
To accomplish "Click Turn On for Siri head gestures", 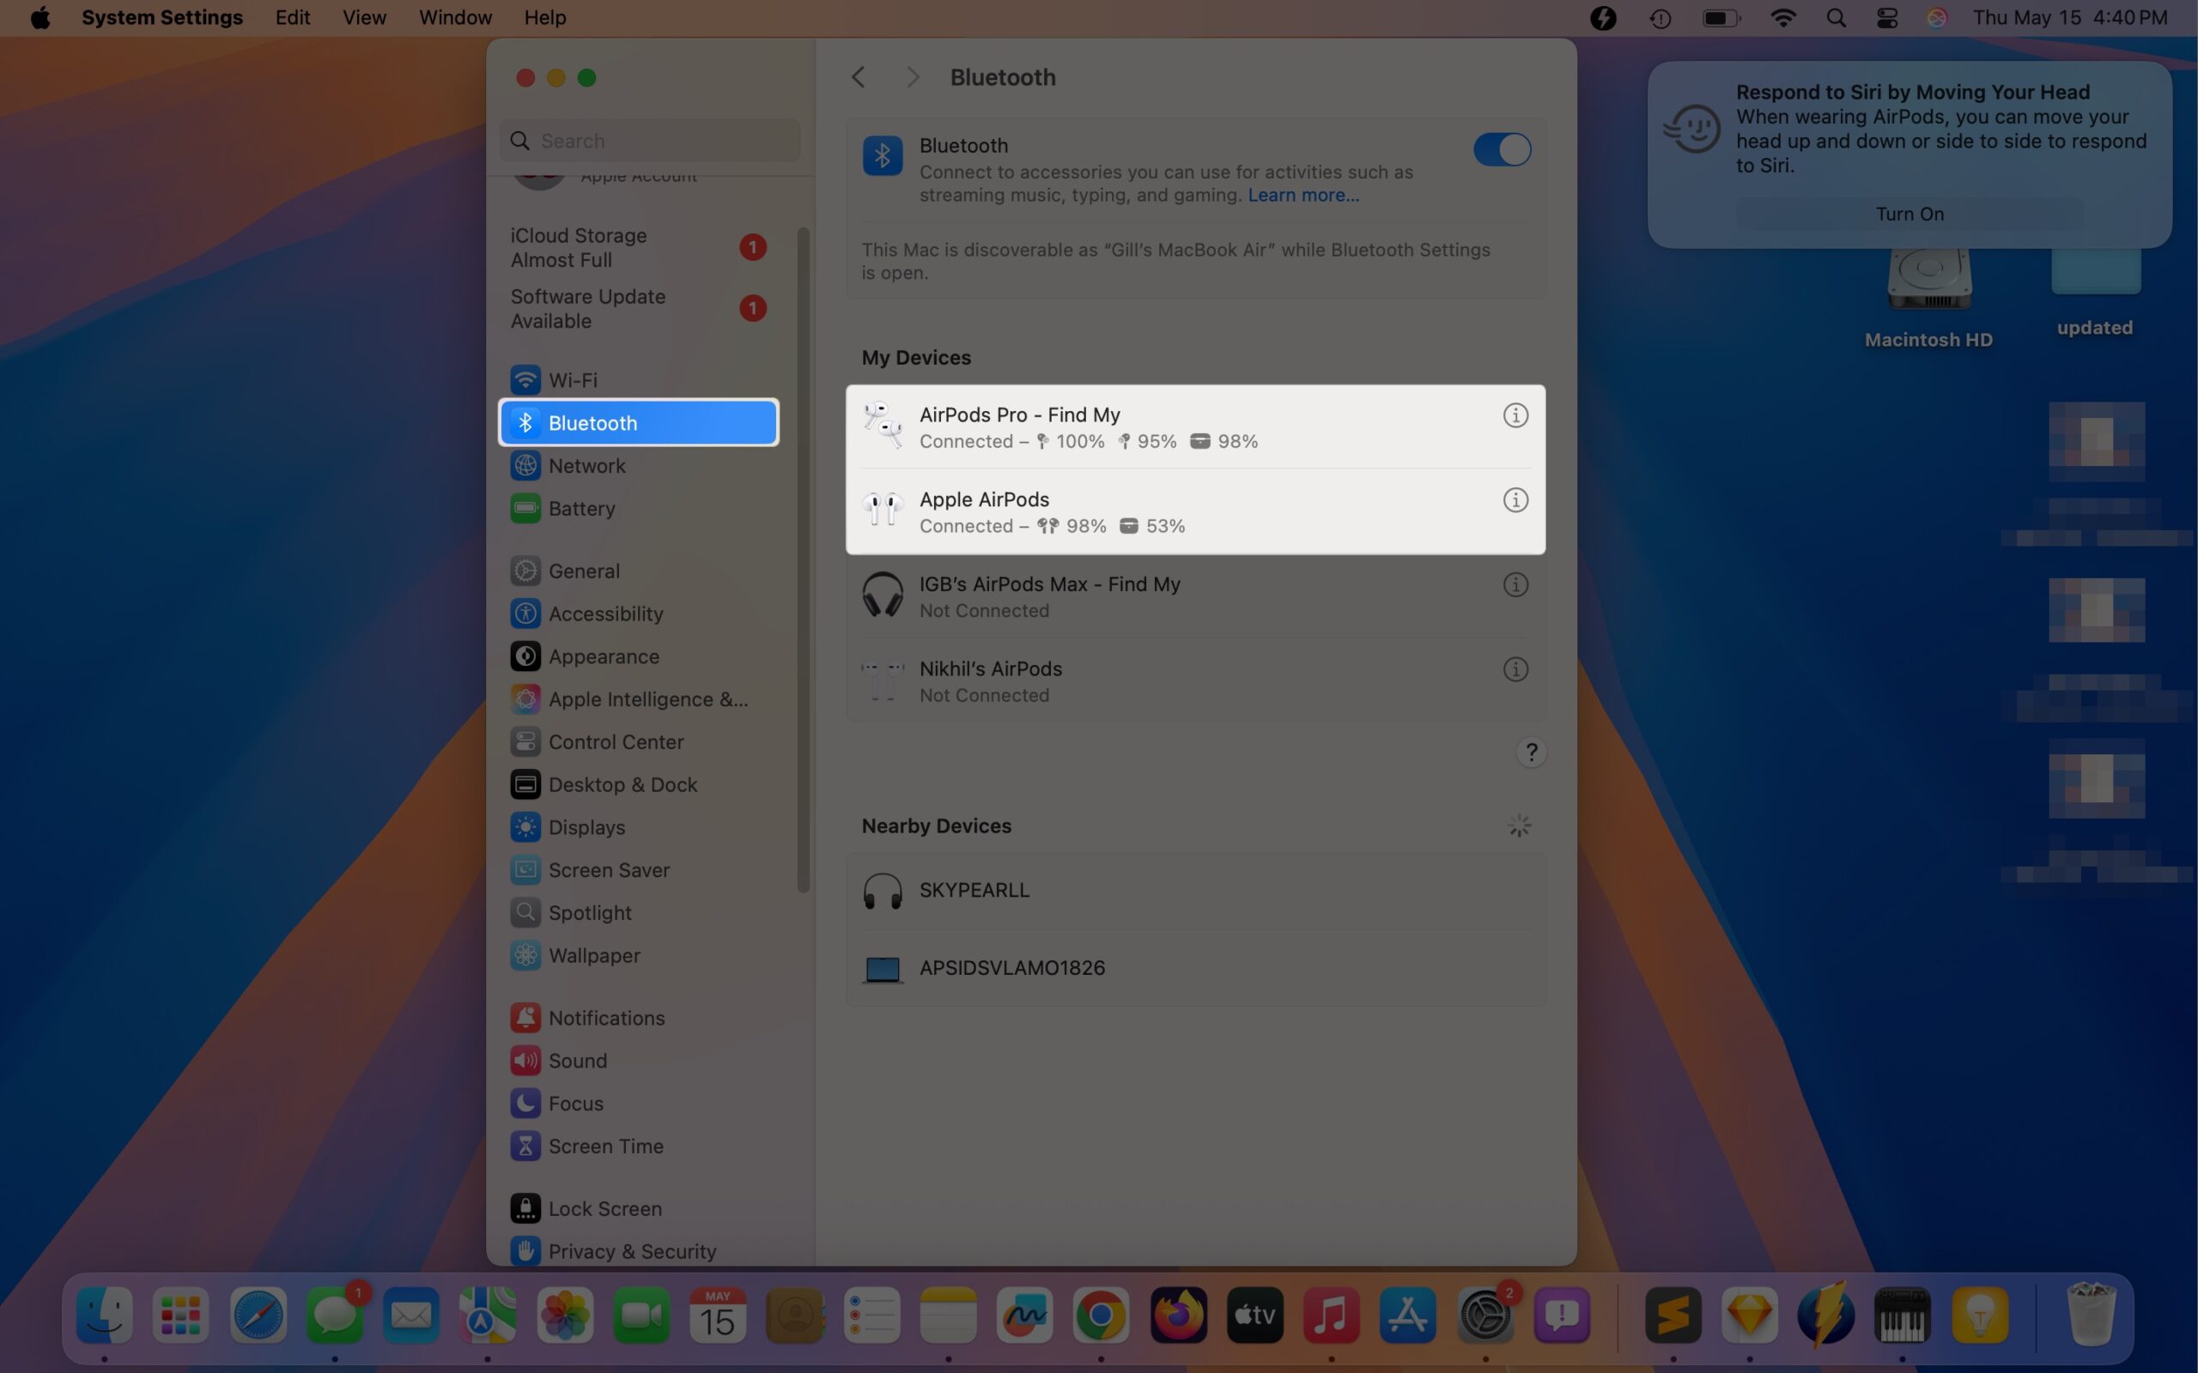I will pos(1910,214).
